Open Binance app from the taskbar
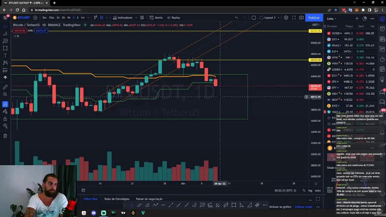Image resolution: width=386 pixels, height=217 pixels. pos(133,213)
